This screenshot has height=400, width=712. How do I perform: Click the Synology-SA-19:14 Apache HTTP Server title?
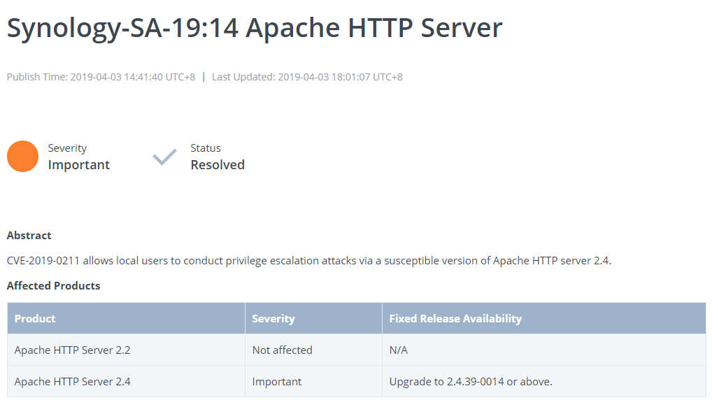[x=255, y=28]
